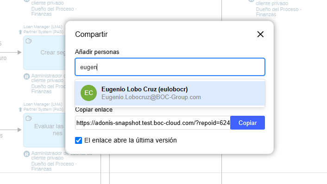Click the task-type icon in 'Crear seg' box
This screenshot has width=327, height=184.
[29, 41]
